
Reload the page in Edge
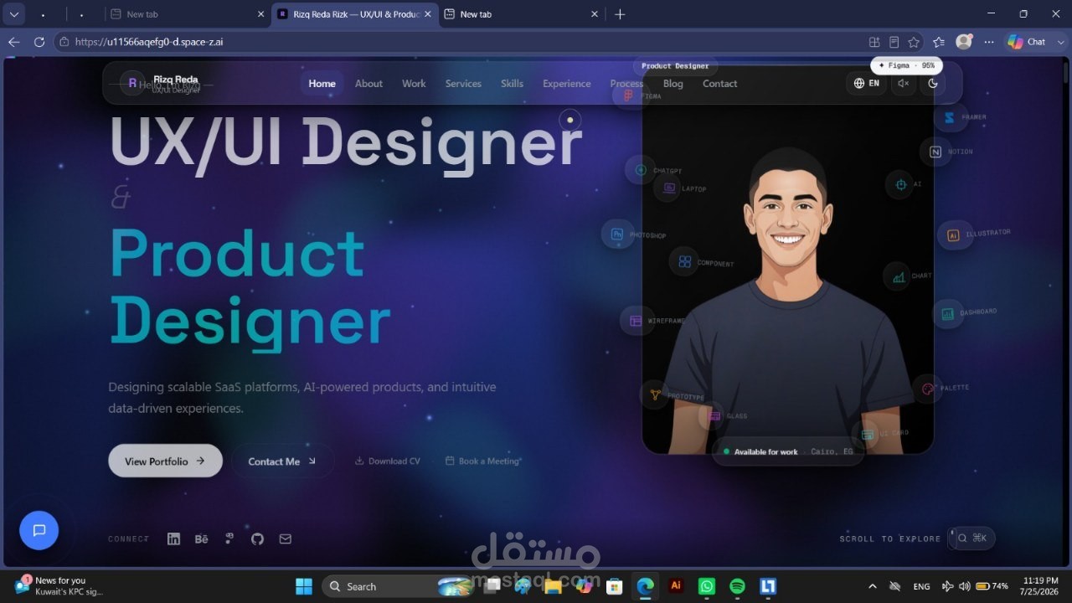[39, 42]
